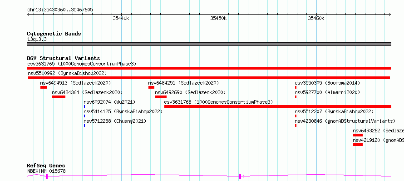This screenshot has height=181, width=404.
Task: Click the red bar under nsv6493262
Action: 358,135
